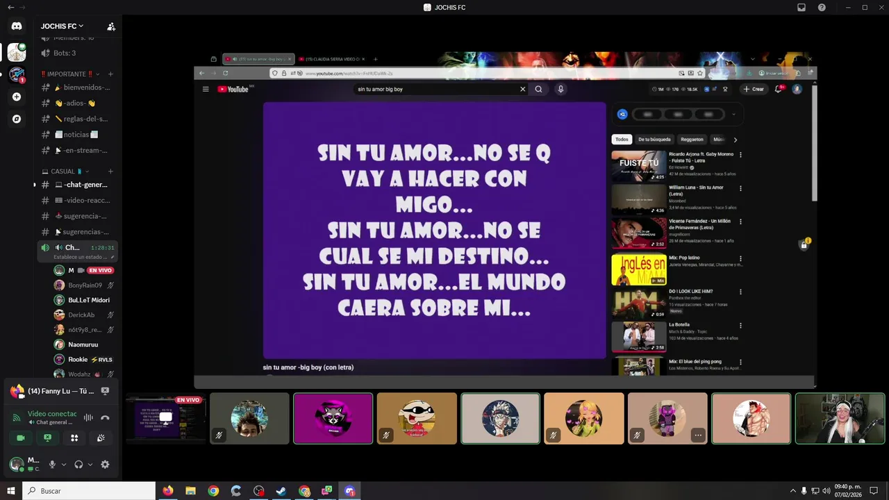Open the YouTube notifications bell
Screen dimensions: 889x500
coord(779,89)
